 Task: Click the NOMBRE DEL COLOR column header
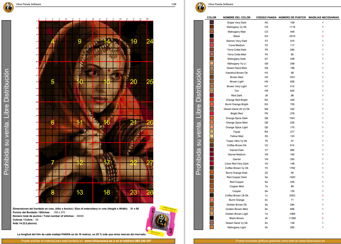click(236, 17)
